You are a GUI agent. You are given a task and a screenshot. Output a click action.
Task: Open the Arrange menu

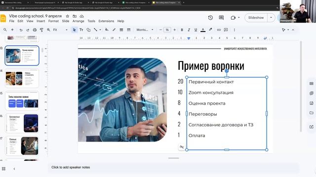[78, 21]
